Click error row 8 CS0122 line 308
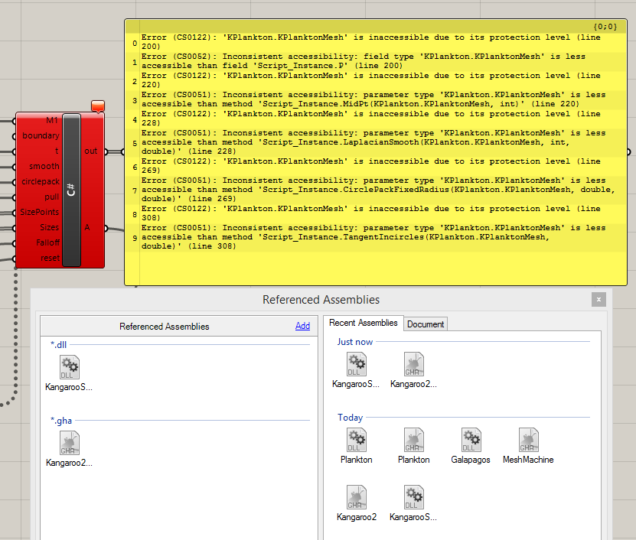This screenshot has height=540, width=636. click(x=376, y=213)
